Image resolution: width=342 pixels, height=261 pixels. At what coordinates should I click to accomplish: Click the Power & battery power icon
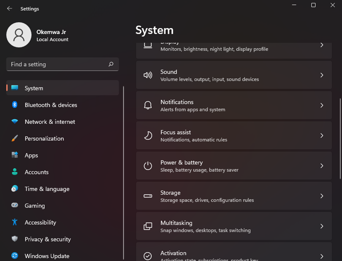(148, 165)
